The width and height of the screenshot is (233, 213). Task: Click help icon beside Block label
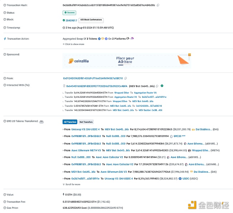[x=5, y=19]
